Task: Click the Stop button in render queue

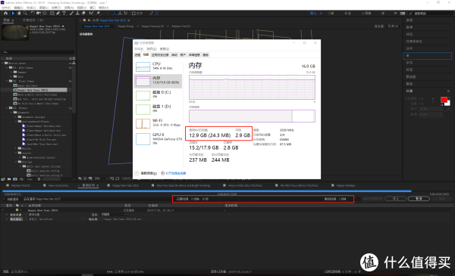Action: coord(396,198)
